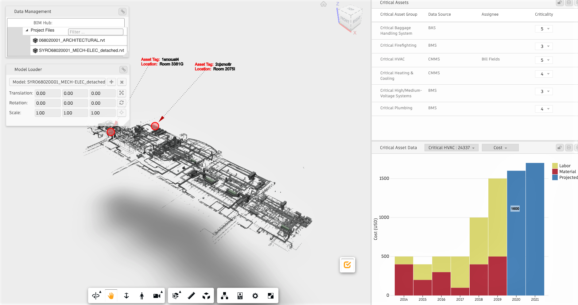The image size is (578, 305).
Task: Click the Explode Model cube icon
Action: tap(206, 295)
